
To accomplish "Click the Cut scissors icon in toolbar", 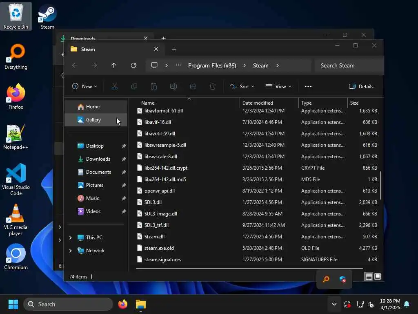I will 114,87.
